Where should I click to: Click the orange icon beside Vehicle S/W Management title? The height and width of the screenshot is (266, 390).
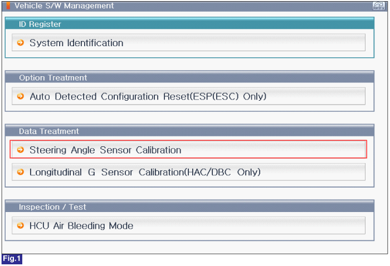8,6
